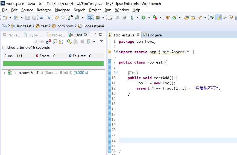Switch to the Package Explorer tab
Viewport: 237px width, 155px height.
click(11, 35)
